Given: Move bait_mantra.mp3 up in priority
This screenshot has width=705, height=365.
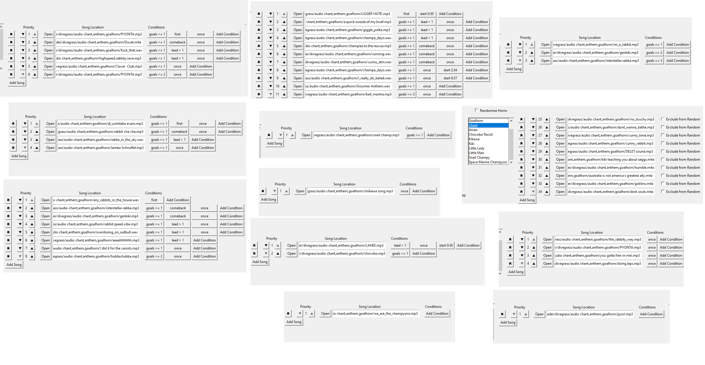Looking at the screenshot, I should 284,94.
